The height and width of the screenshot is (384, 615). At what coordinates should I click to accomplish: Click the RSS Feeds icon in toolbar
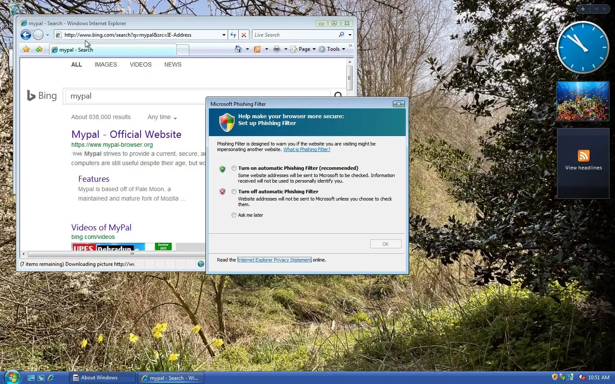(x=257, y=49)
